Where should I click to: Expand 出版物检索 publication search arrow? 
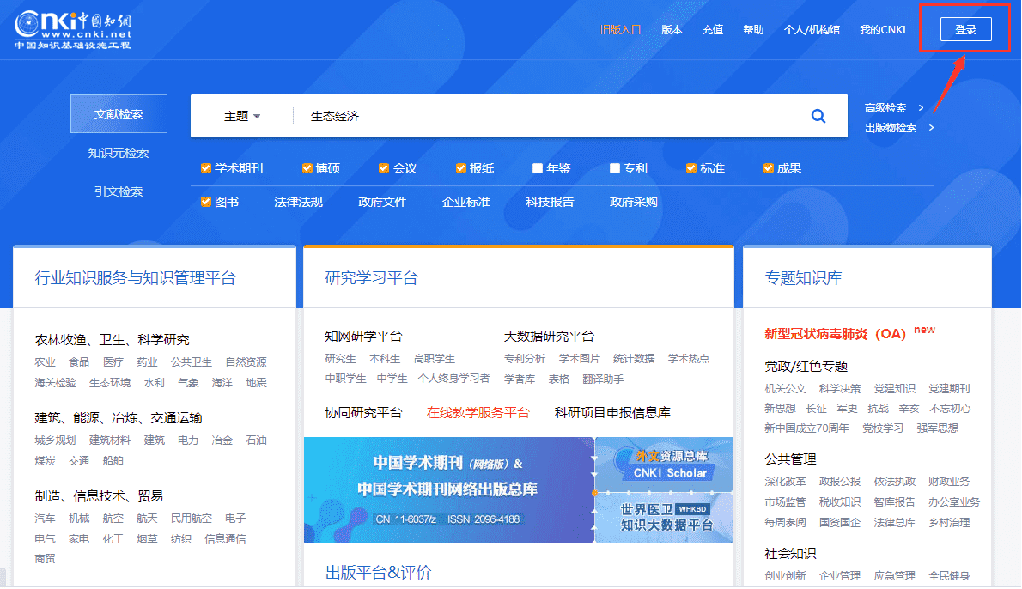click(x=931, y=128)
